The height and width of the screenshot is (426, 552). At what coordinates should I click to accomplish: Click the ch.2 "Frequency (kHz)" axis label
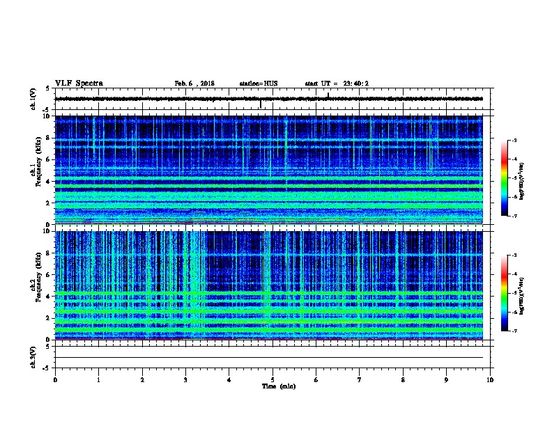click(x=38, y=277)
